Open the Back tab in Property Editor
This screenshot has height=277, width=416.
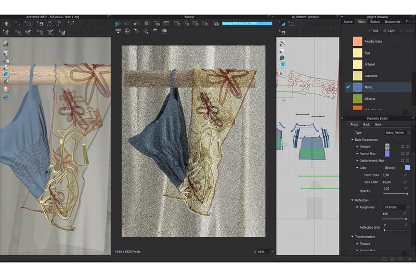coord(367,125)
